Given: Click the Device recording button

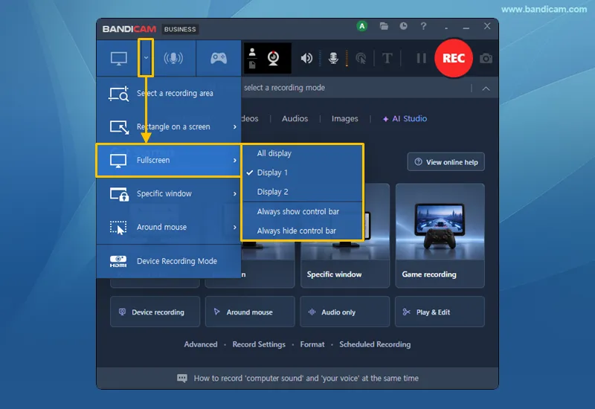Looking at the screenshot, I should pos(155,312).
